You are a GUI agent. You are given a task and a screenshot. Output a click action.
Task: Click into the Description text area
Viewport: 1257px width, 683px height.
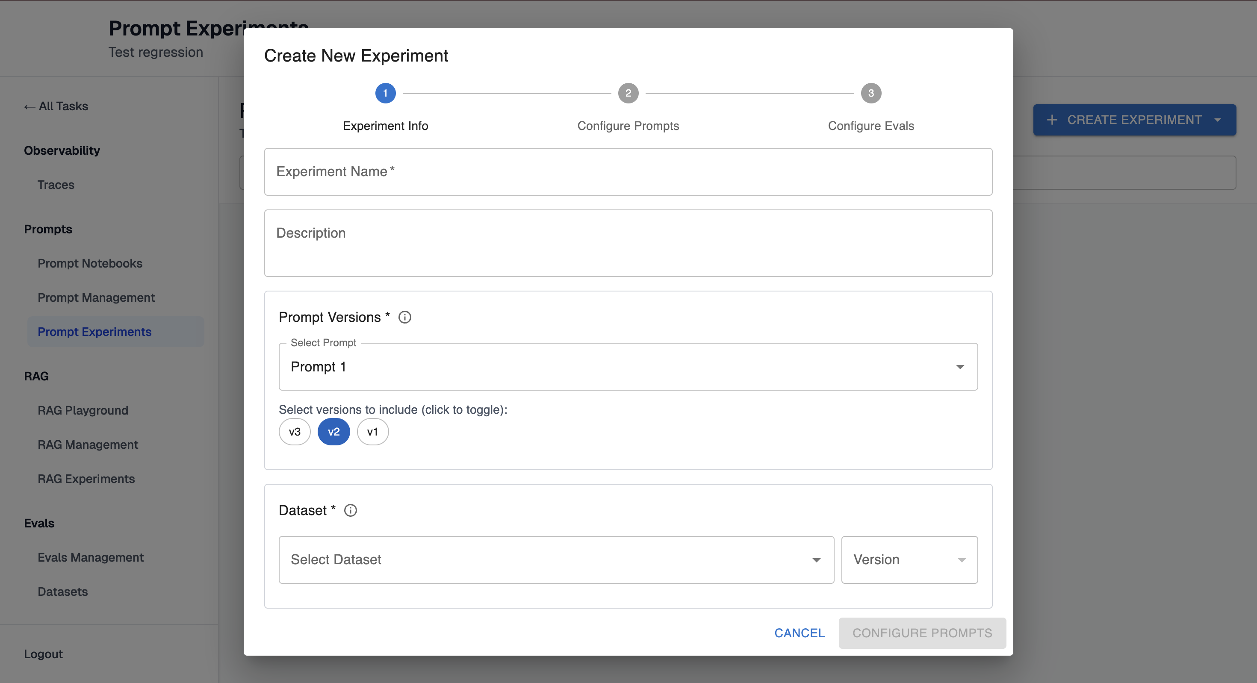click(628, 243)
